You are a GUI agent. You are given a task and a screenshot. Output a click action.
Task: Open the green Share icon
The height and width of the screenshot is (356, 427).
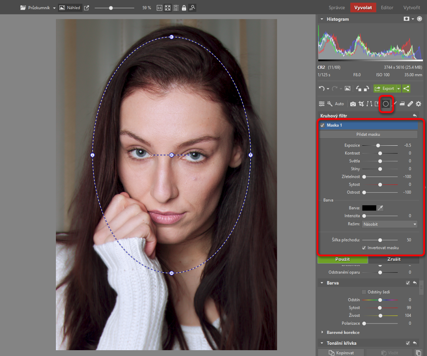406,88
